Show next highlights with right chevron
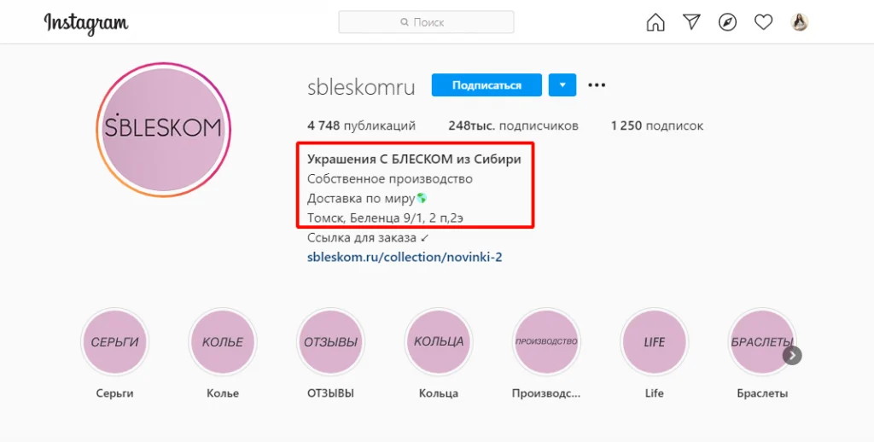This screenshot has width=874, height=442. point(792,355)
